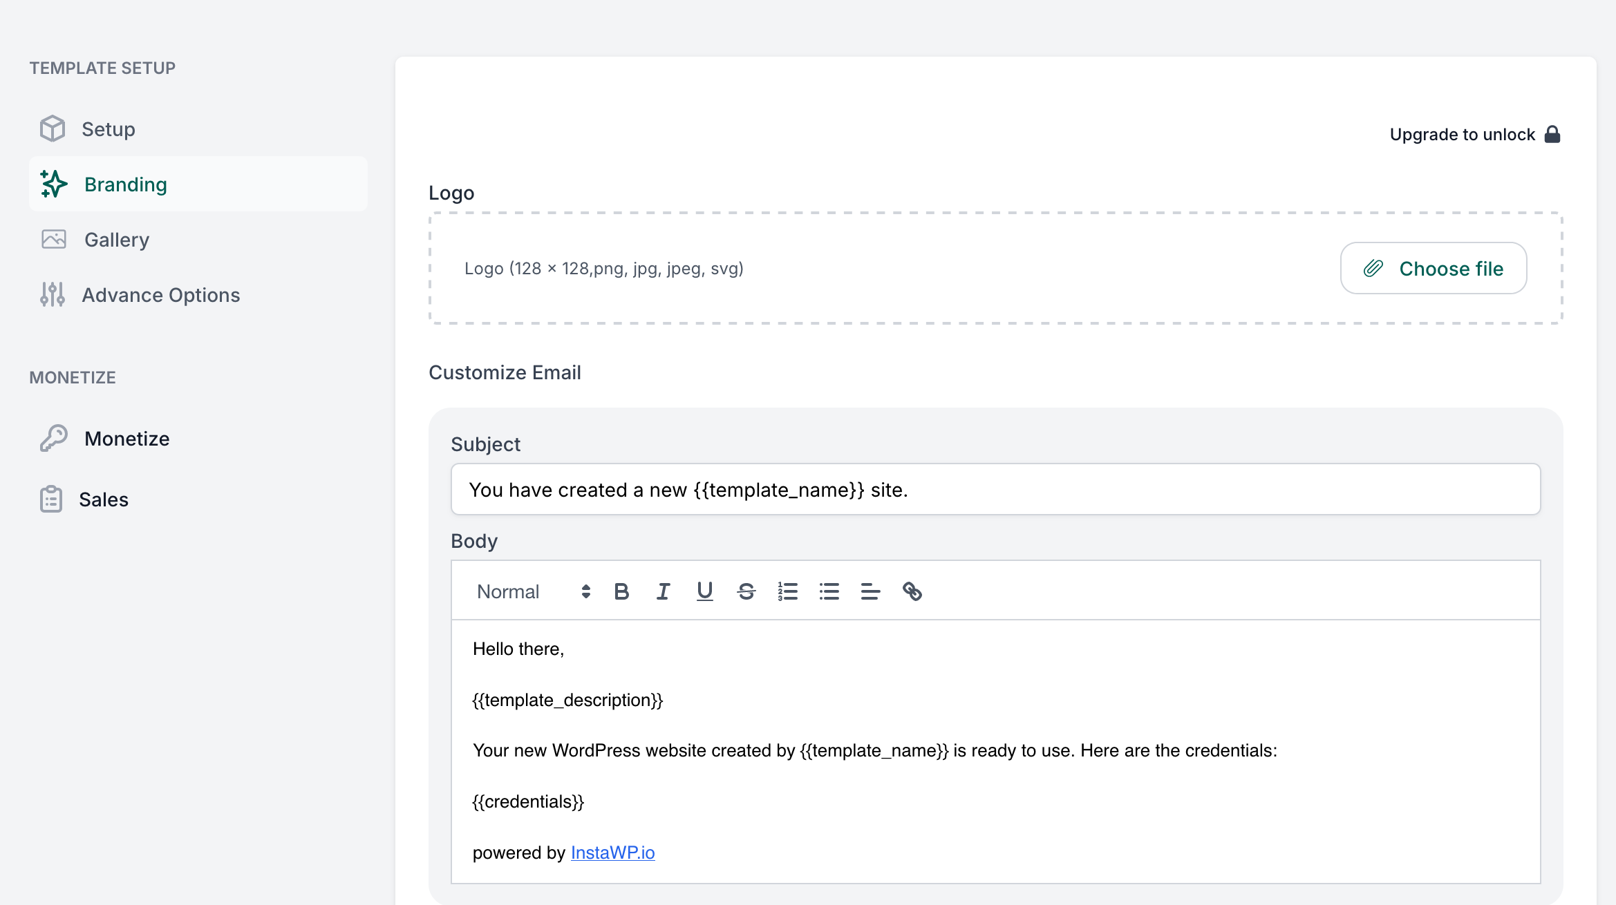1616x905 pixels.
Task: Click Upgrade to unlock
Action: point(1462,134)
